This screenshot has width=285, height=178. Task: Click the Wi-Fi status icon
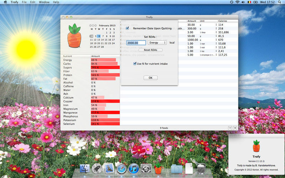point(237,2)
